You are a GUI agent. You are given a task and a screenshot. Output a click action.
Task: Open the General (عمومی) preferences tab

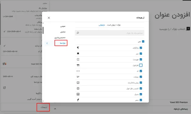[x=63, y=26]
